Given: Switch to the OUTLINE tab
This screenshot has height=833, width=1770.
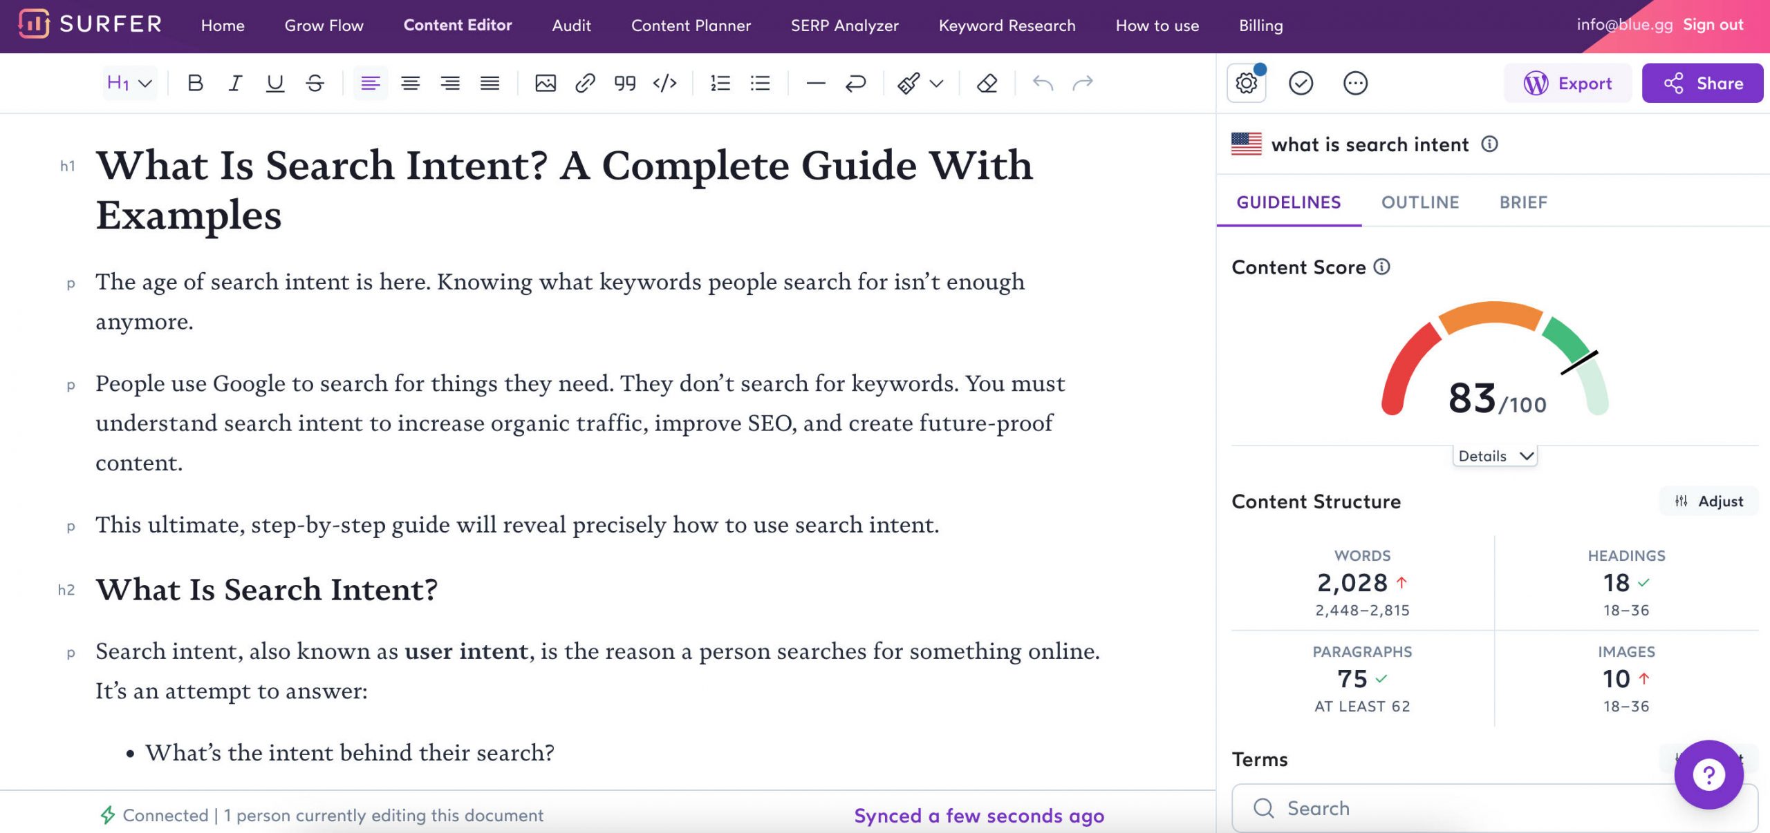Looking at the screenshot, I should (x=1420, y=202).
